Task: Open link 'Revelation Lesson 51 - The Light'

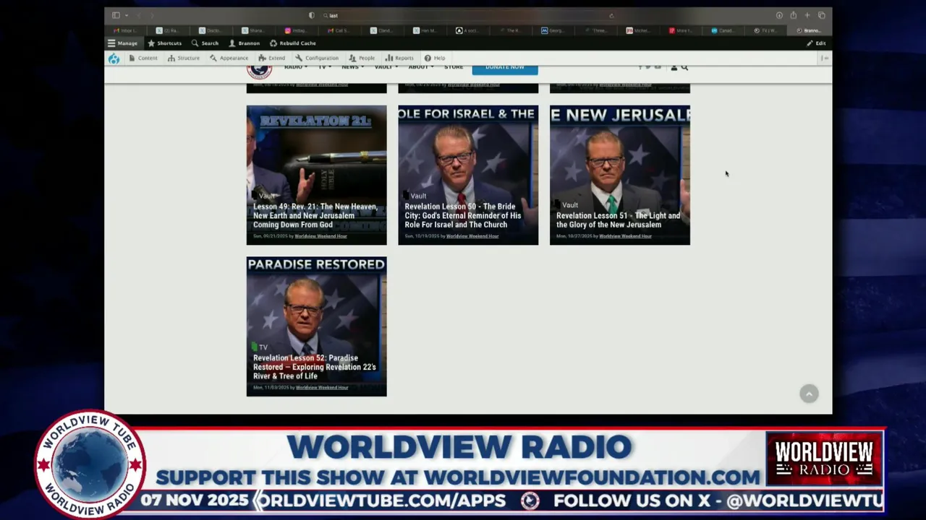Action: pyautogui.click(x=618, y=220)
